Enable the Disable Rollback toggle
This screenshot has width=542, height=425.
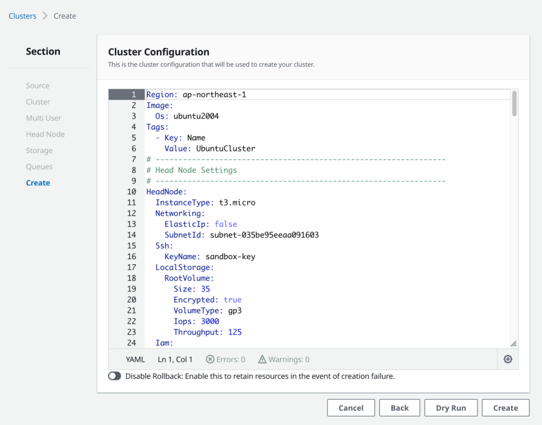point(115,375)
